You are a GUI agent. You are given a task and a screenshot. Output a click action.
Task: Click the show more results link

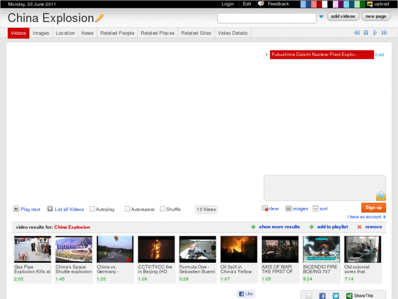tap(279, 227)
